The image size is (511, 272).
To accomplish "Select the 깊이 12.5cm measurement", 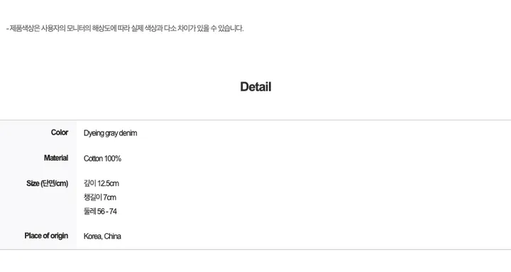I will (101, 183).
